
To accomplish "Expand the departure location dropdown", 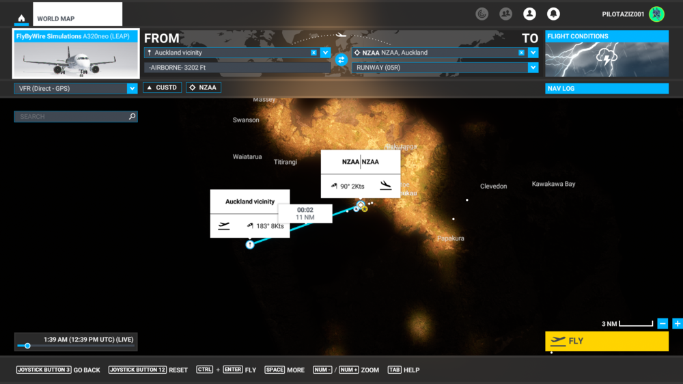I will tap(325, 53).
